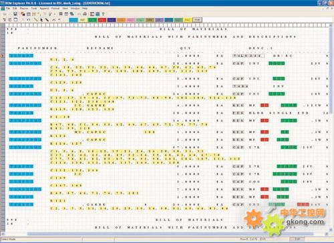Choose the light blue color tag swatch
Screen dimensions: 334x243
pos(73,20)
